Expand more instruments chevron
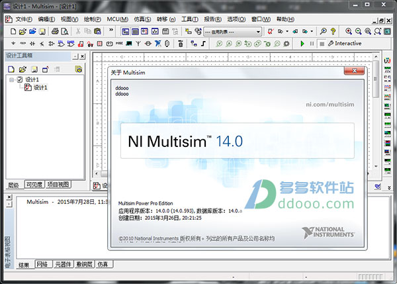The height and width of the screenshot is (284, 397). point(389,188)
